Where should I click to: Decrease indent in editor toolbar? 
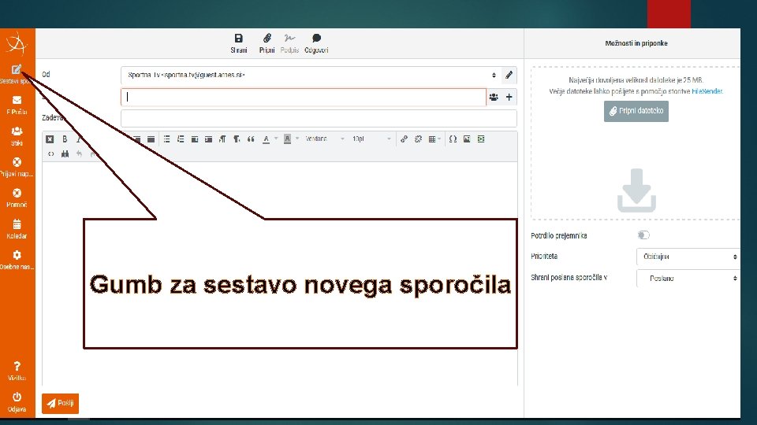[195, 139]
